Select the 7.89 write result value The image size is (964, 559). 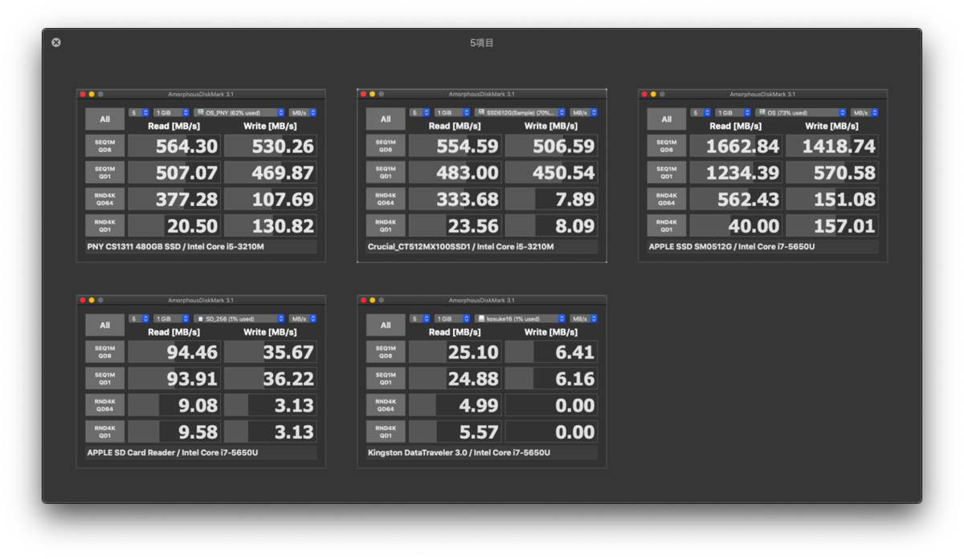[551, 199]
